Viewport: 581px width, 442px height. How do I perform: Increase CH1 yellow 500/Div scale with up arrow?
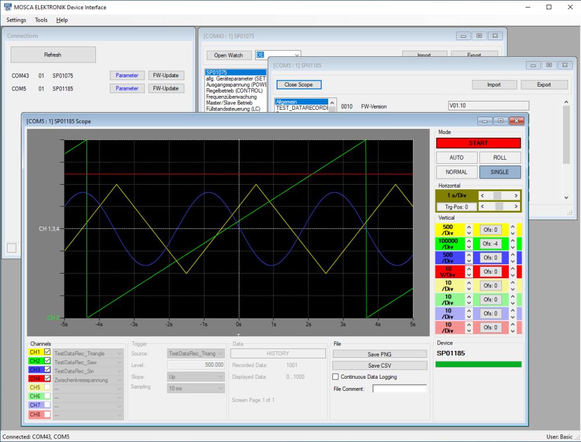point(469,227)
